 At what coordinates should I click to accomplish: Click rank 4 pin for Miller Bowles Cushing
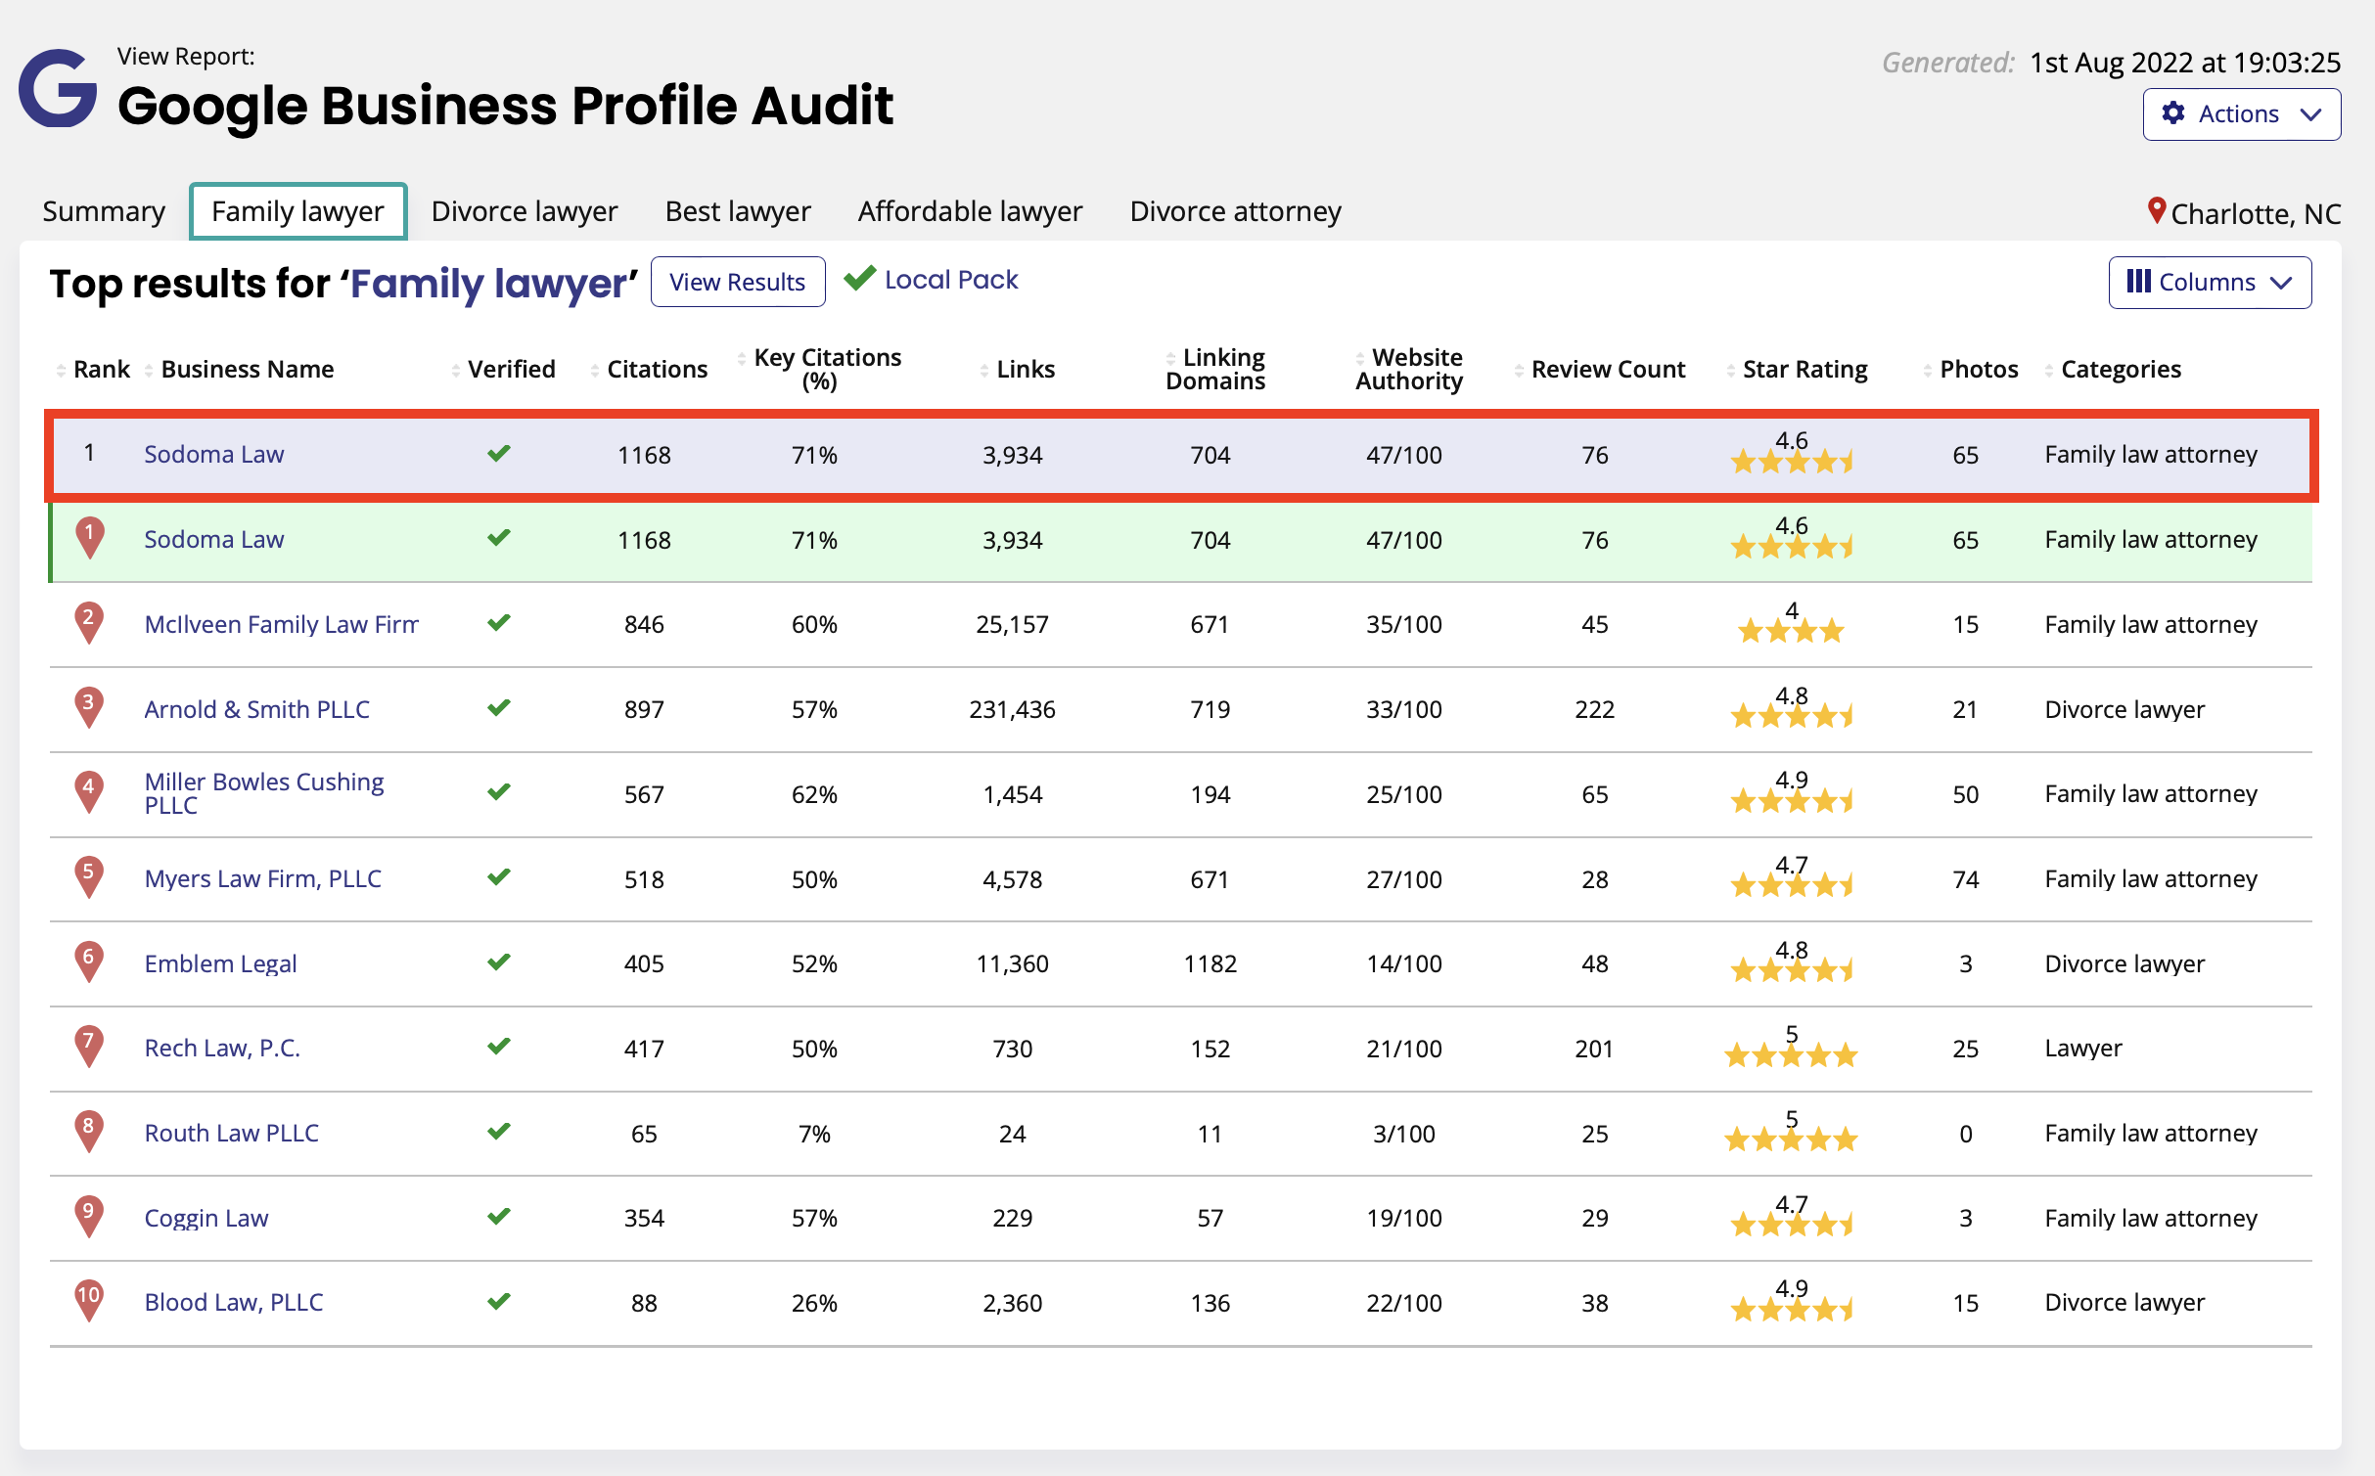pyautogui.click(x=89, y=792)
